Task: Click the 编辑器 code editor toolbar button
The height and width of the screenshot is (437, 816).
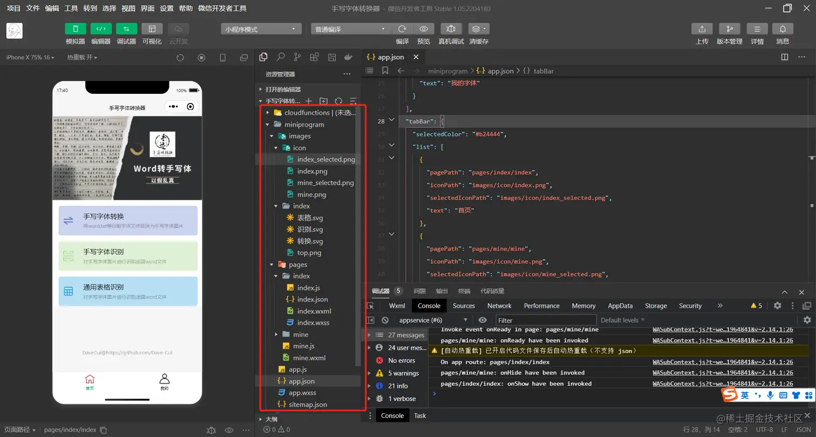Action: (x=101, y=29)
